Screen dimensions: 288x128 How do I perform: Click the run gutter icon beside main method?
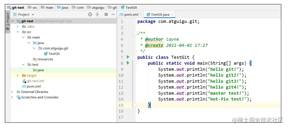point(128,63)
